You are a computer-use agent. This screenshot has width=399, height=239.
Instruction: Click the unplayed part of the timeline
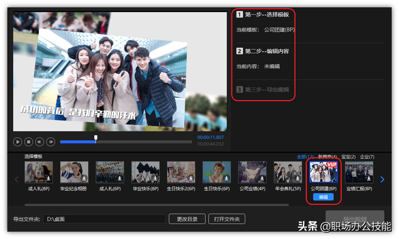click(144, 142)
